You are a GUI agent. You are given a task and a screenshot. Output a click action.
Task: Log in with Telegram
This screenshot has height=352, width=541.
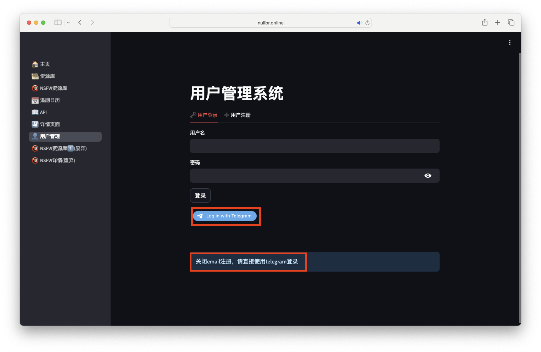(225, 216)
